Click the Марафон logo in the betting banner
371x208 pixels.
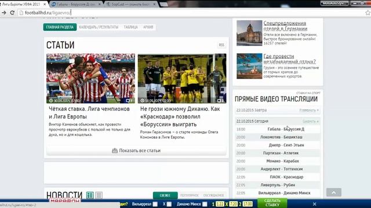coord(65,200)
